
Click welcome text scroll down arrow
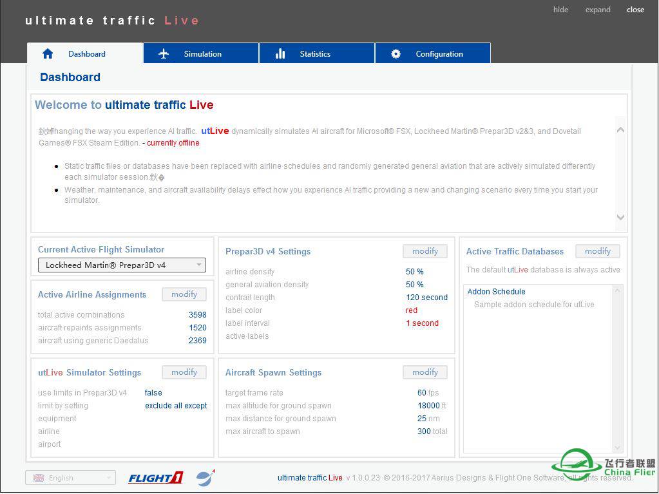(x=621, y=217)
